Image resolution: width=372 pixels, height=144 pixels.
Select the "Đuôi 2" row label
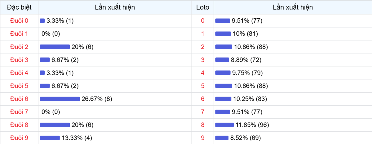19,47
